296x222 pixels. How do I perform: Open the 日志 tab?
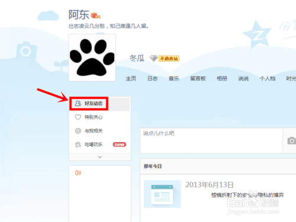pos(153,79)
